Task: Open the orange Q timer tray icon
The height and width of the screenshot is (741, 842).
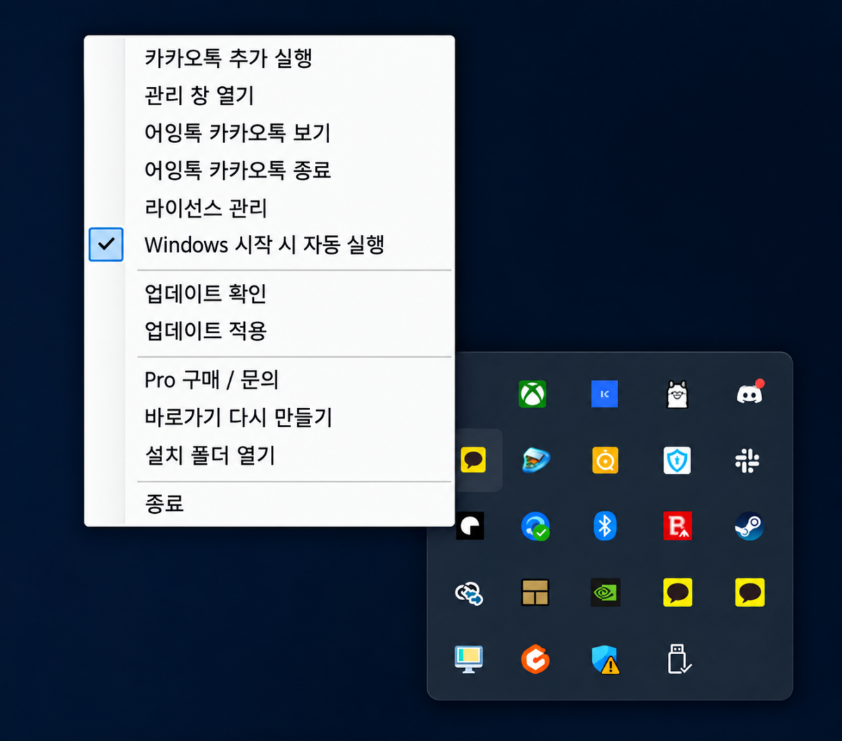Action: pos(605,460)
